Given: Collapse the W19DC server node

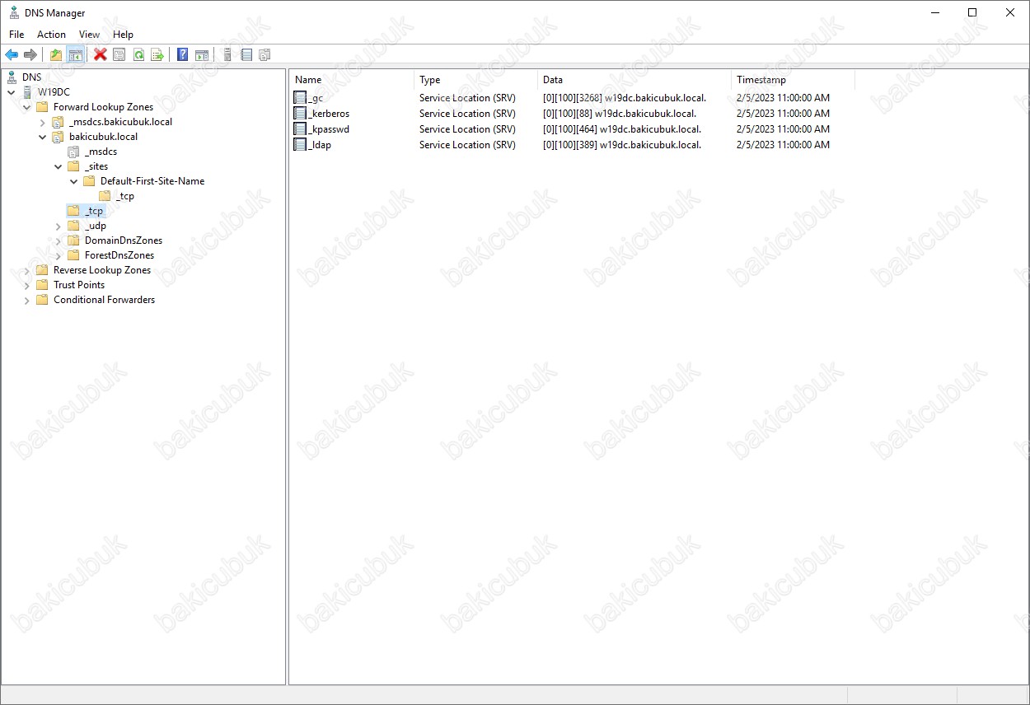Looking at the screenshot, I should pyautogui.click(x=12, y=92).
